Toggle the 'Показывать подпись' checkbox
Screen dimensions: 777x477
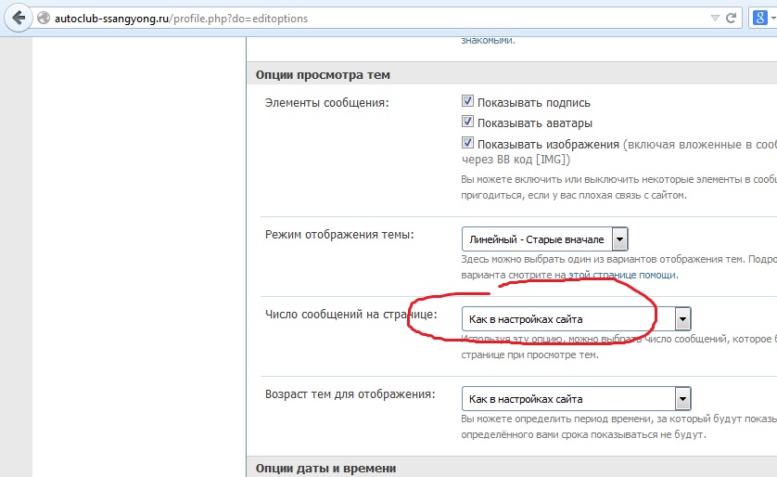click(468, 102)
